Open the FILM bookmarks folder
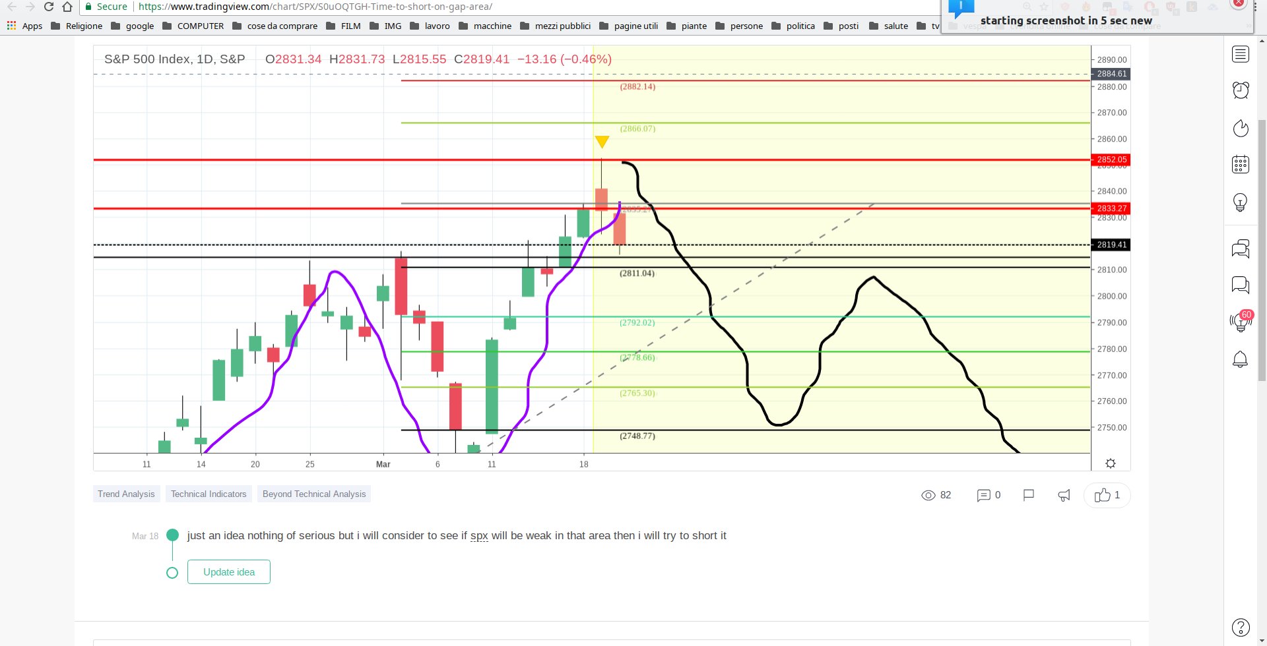Image resolution: width=1267 pixels, height=646 pixels. point(344,26)
